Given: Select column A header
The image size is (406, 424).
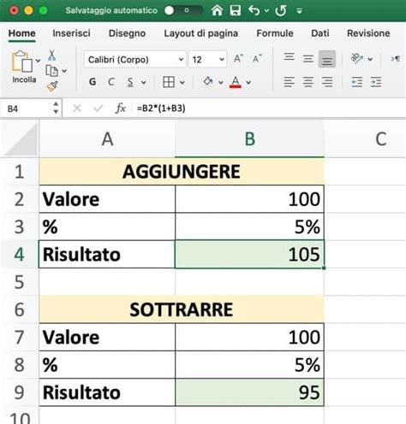Looking at the screenshot, I should [x=107, y=139].
